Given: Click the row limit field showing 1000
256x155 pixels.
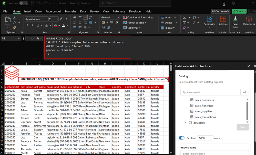Looking at the screenshot, I should pyautogui.click(x=205, y=138).
